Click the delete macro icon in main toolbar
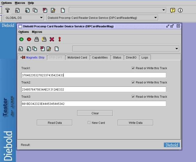The image size is (196, 162). [x=45, y=10]
